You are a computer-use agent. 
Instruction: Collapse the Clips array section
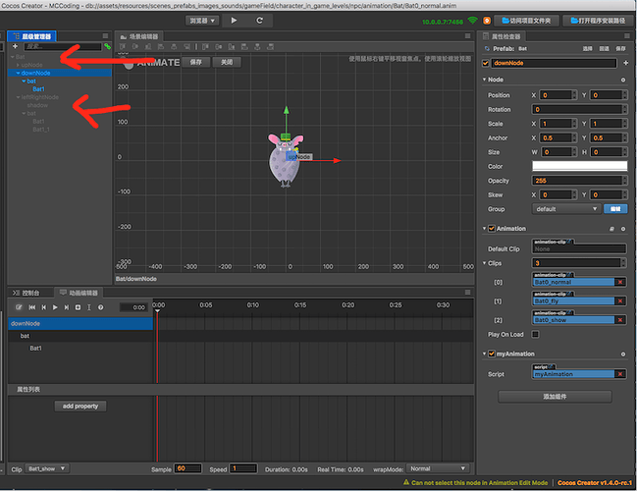coord(484,263)
